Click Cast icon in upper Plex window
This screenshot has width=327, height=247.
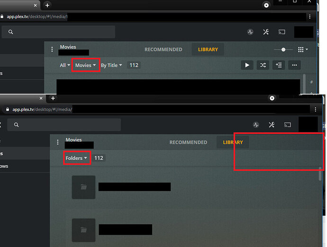click(282, 32)
